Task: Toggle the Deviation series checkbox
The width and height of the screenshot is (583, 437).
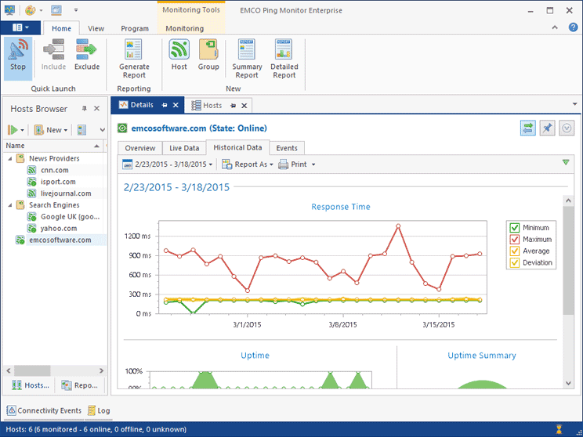Action: pos(515,263)
